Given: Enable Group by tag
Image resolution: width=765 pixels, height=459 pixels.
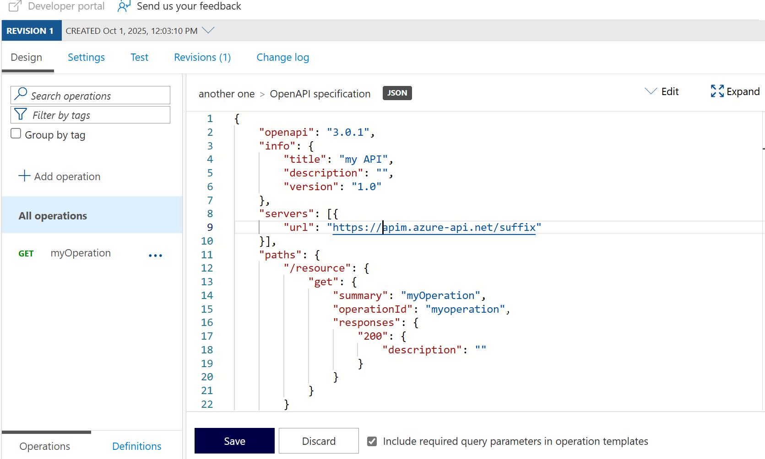Looking at the screenshot, I should tap(15, 133).
